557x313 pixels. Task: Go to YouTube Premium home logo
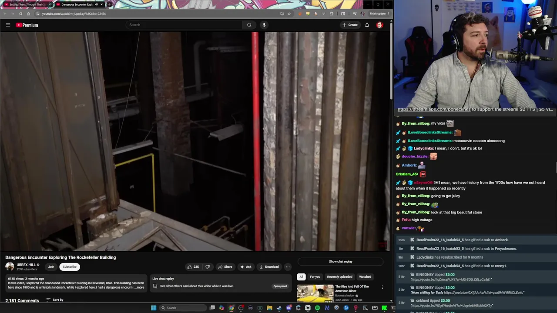point(27,25)
